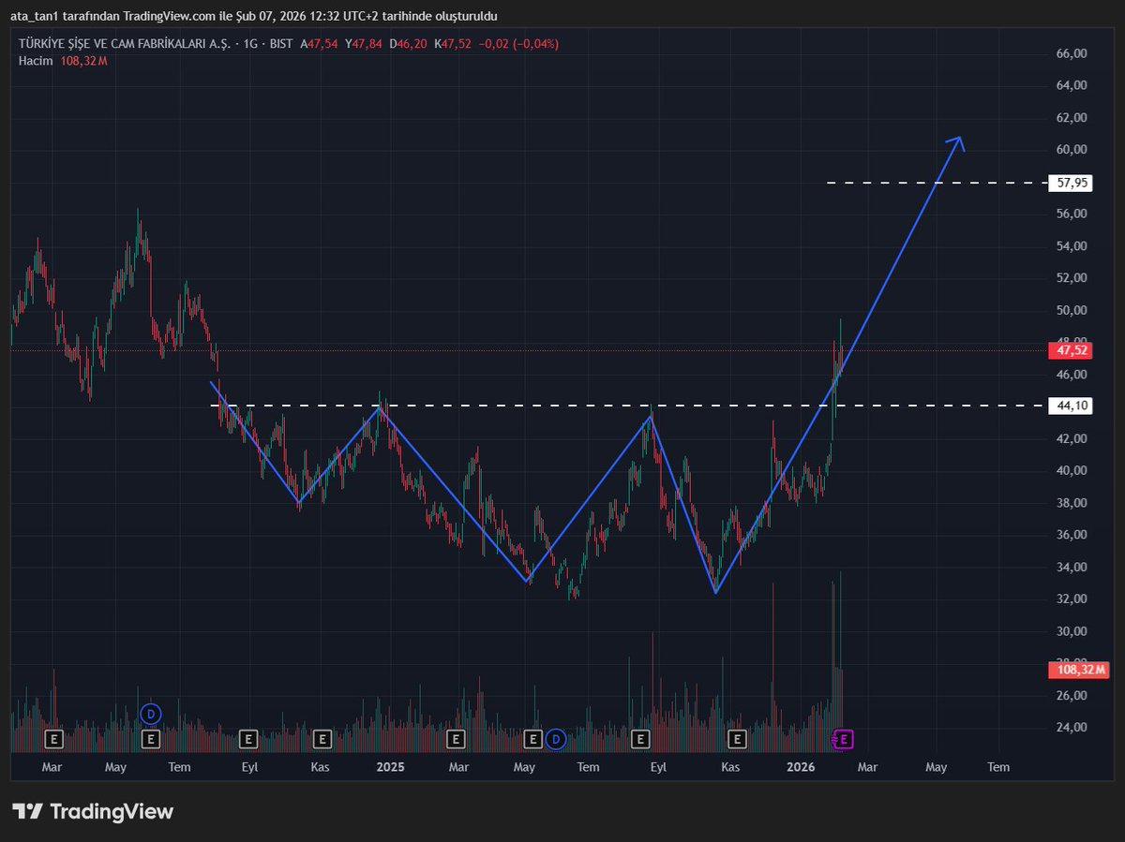Click the 2026 label on time axis
Viewport: 1125px width, 842px height.
[x=800, y=767]
